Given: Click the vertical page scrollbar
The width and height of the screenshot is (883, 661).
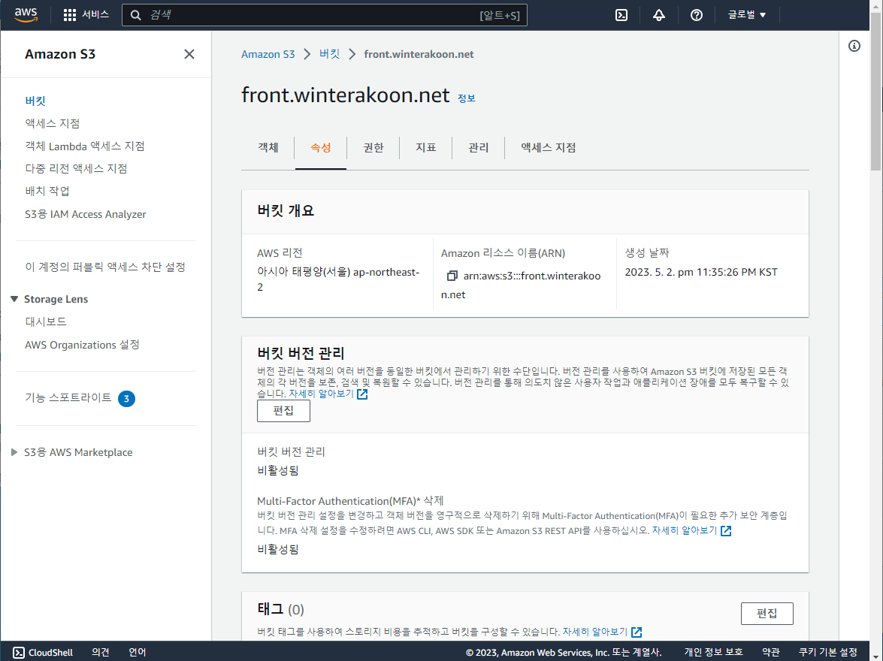Looking at the screenshot, I should coord(875,90).
